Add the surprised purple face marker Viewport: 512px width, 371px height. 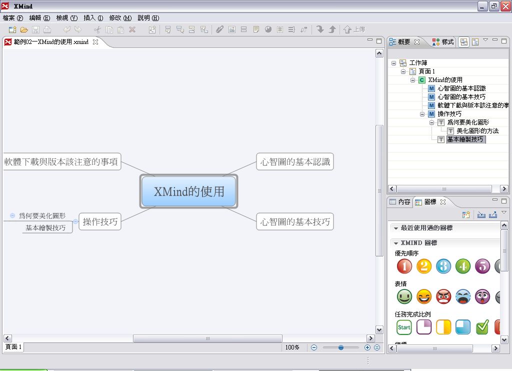click(482, 297)
